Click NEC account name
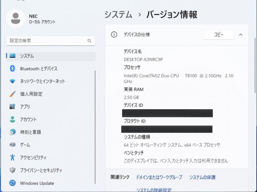The width and height of the screenshot is (257, 192). (33, 16)
